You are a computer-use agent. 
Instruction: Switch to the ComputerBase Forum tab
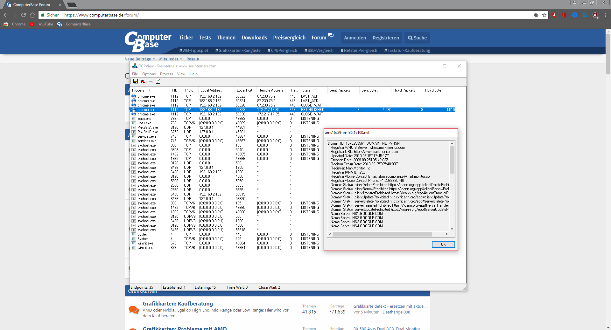click(x=32, y=5)
